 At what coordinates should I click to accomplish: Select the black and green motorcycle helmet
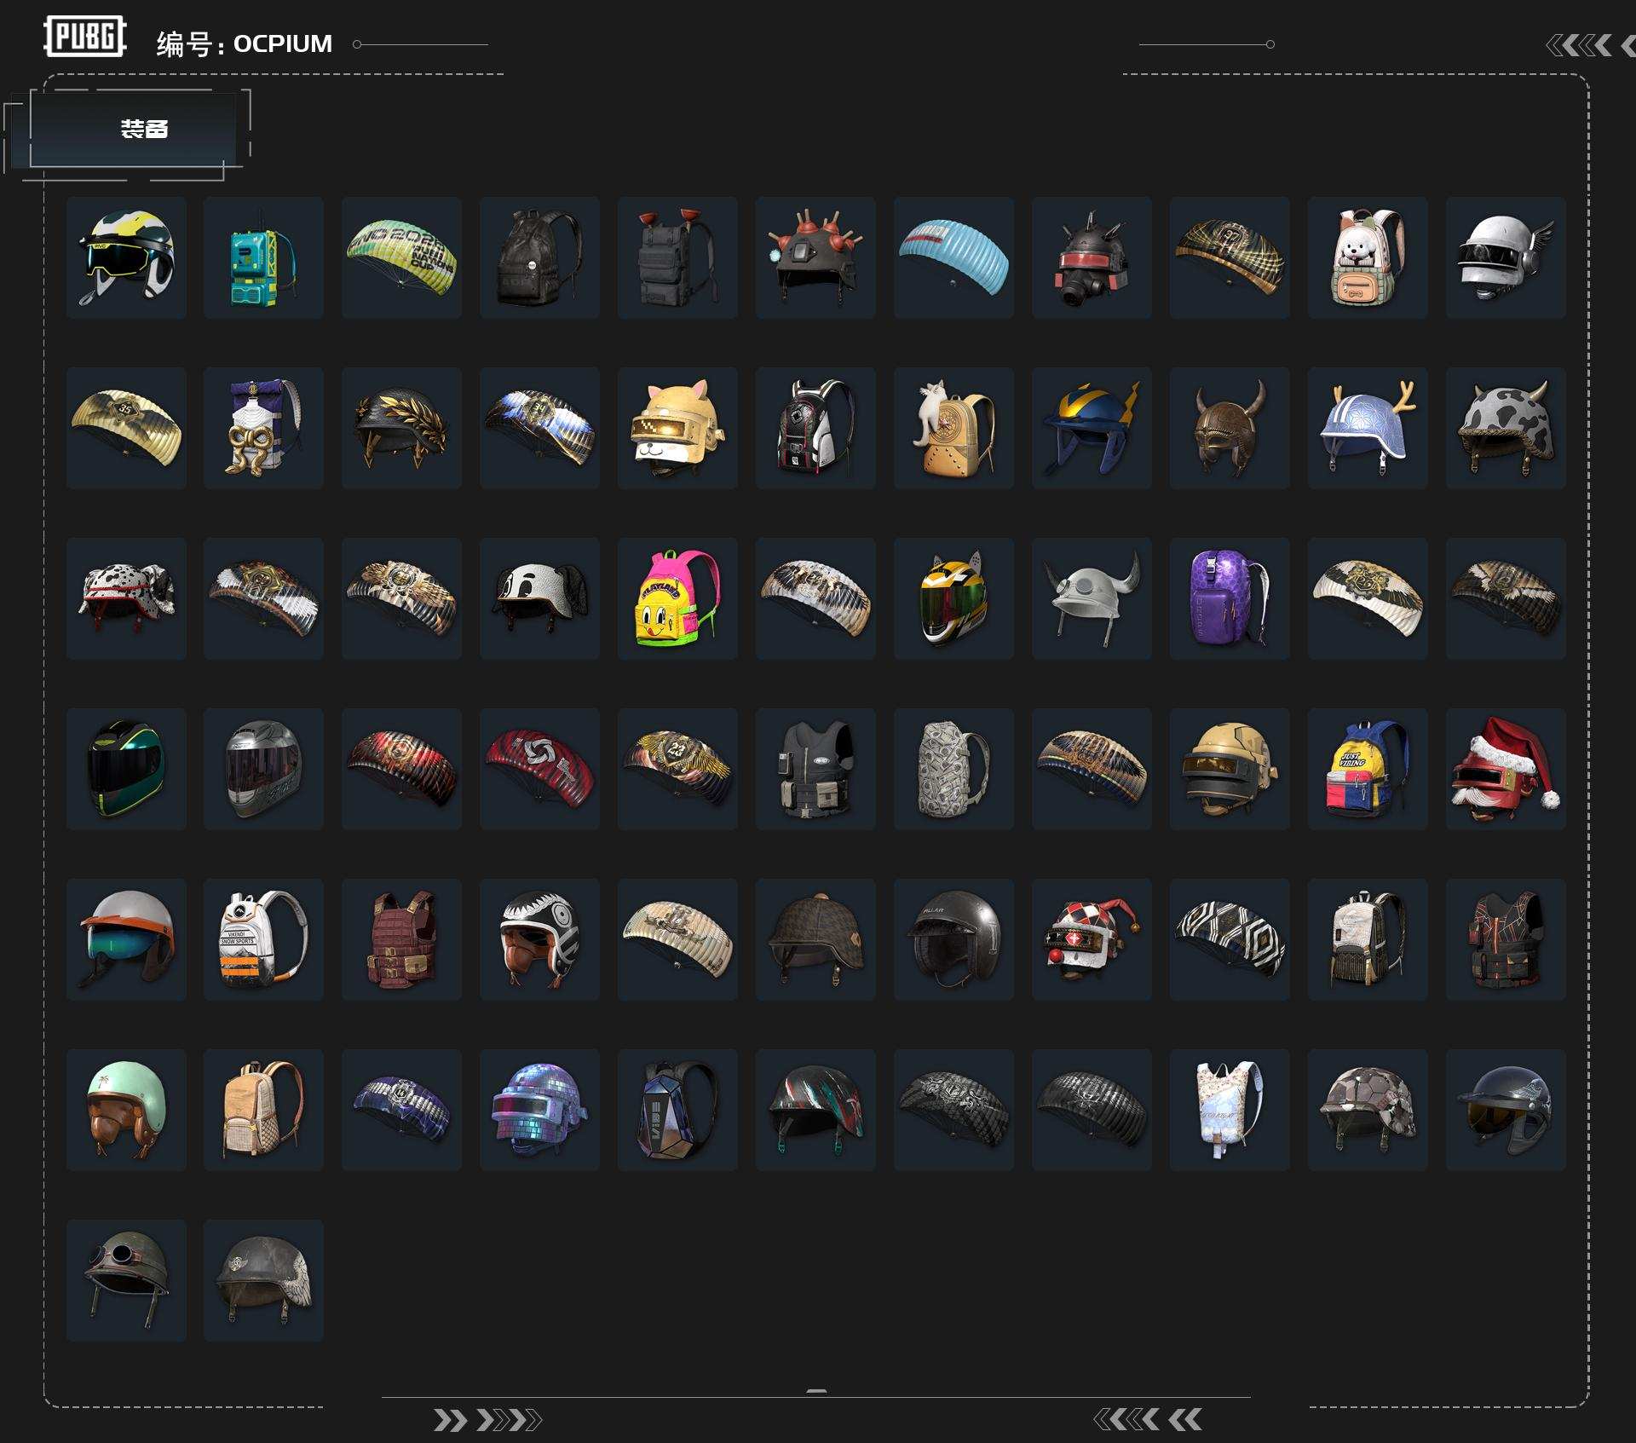pyautogui.click(x=126, y=769)
